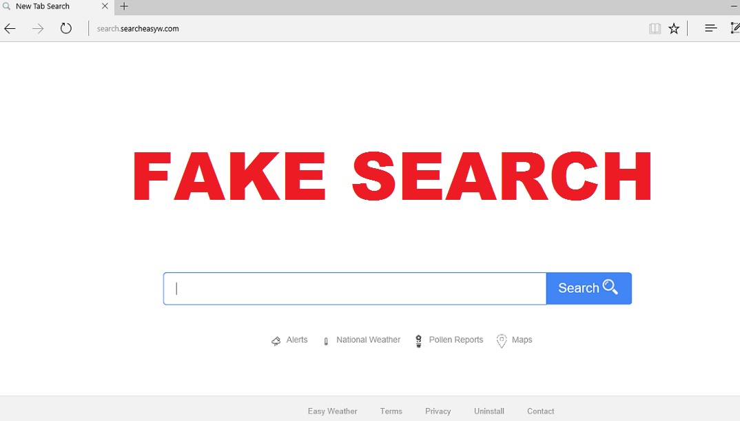Click the map pin icon beside Maps
Viewport: 740px width, 421px height.
pyautogui.click(x=502, y=340)
